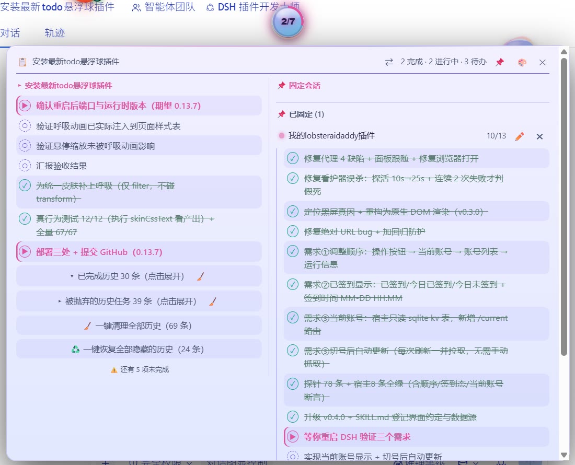
Task: Switch to the 轨迹 tab
Action: [x=55, y=33]
